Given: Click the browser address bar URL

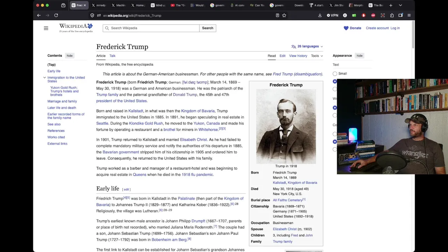Looking at the screenshot, I should pos(132,15).
